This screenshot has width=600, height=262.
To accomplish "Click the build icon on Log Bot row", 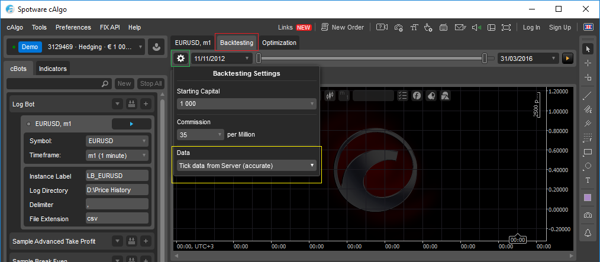I will pos(131,103).
